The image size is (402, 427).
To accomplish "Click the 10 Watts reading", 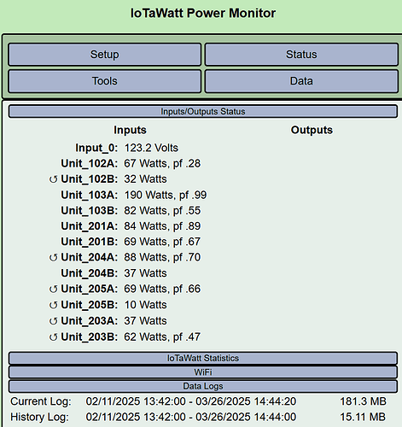I will (x=145, y=305).
